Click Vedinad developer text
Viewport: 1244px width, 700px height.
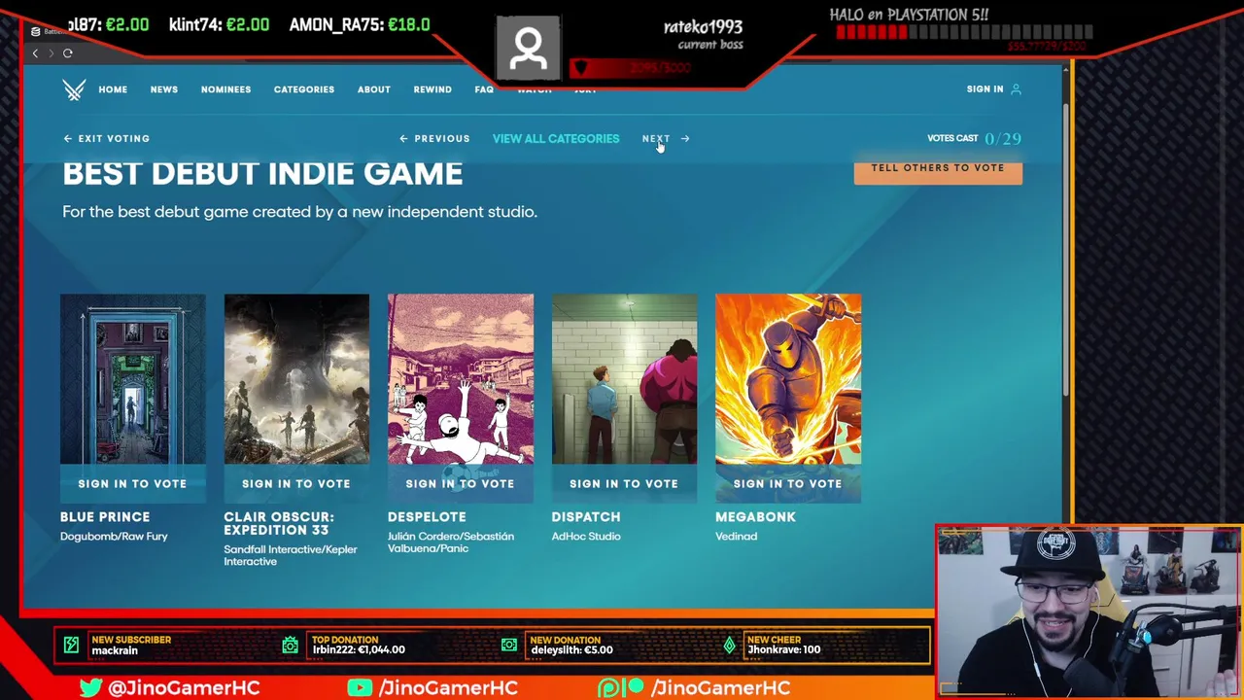tap(736, 537)
